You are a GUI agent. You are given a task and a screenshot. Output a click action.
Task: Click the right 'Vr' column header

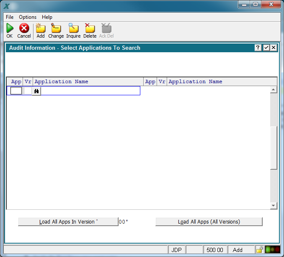click(162, 81)
